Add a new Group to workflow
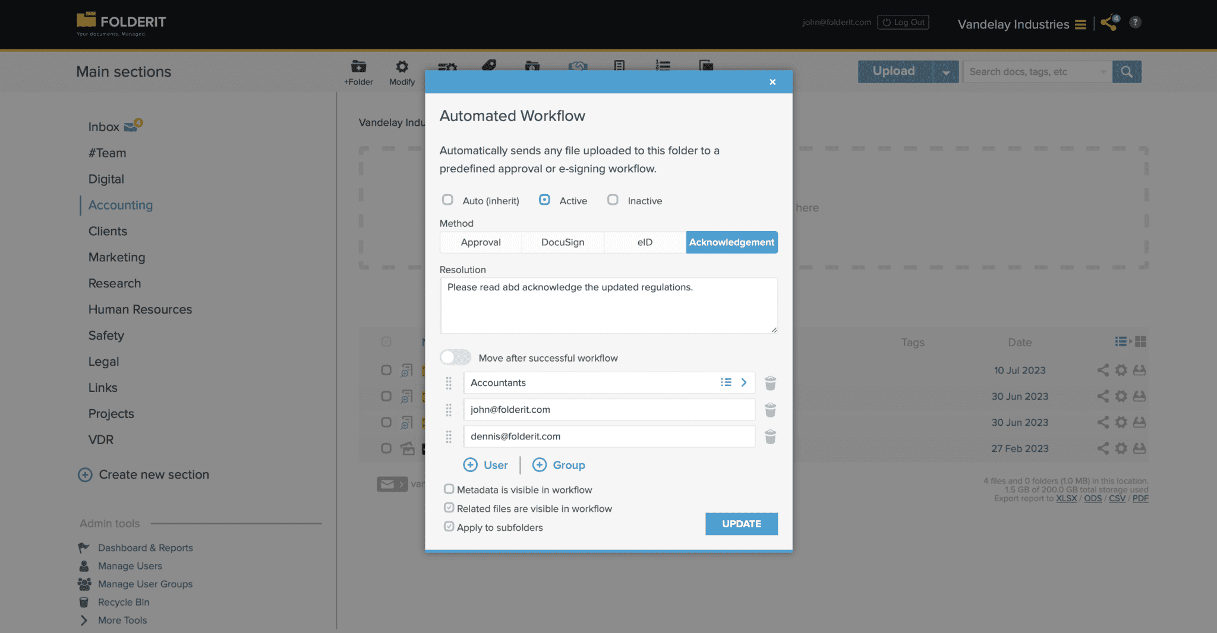 [x=559, y=465]
